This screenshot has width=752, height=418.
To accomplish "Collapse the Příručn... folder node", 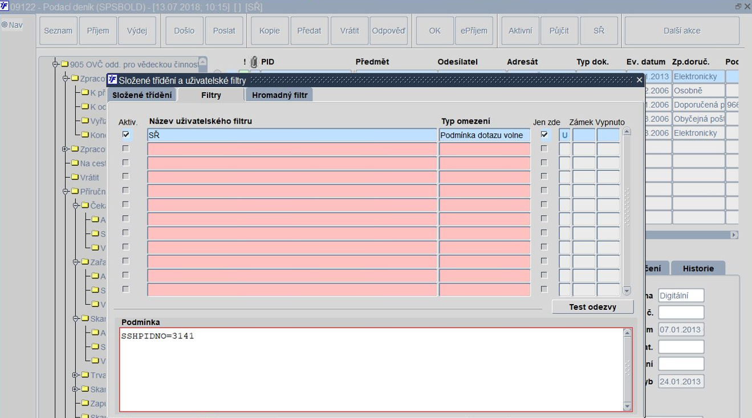I will (x=66, y=191).
